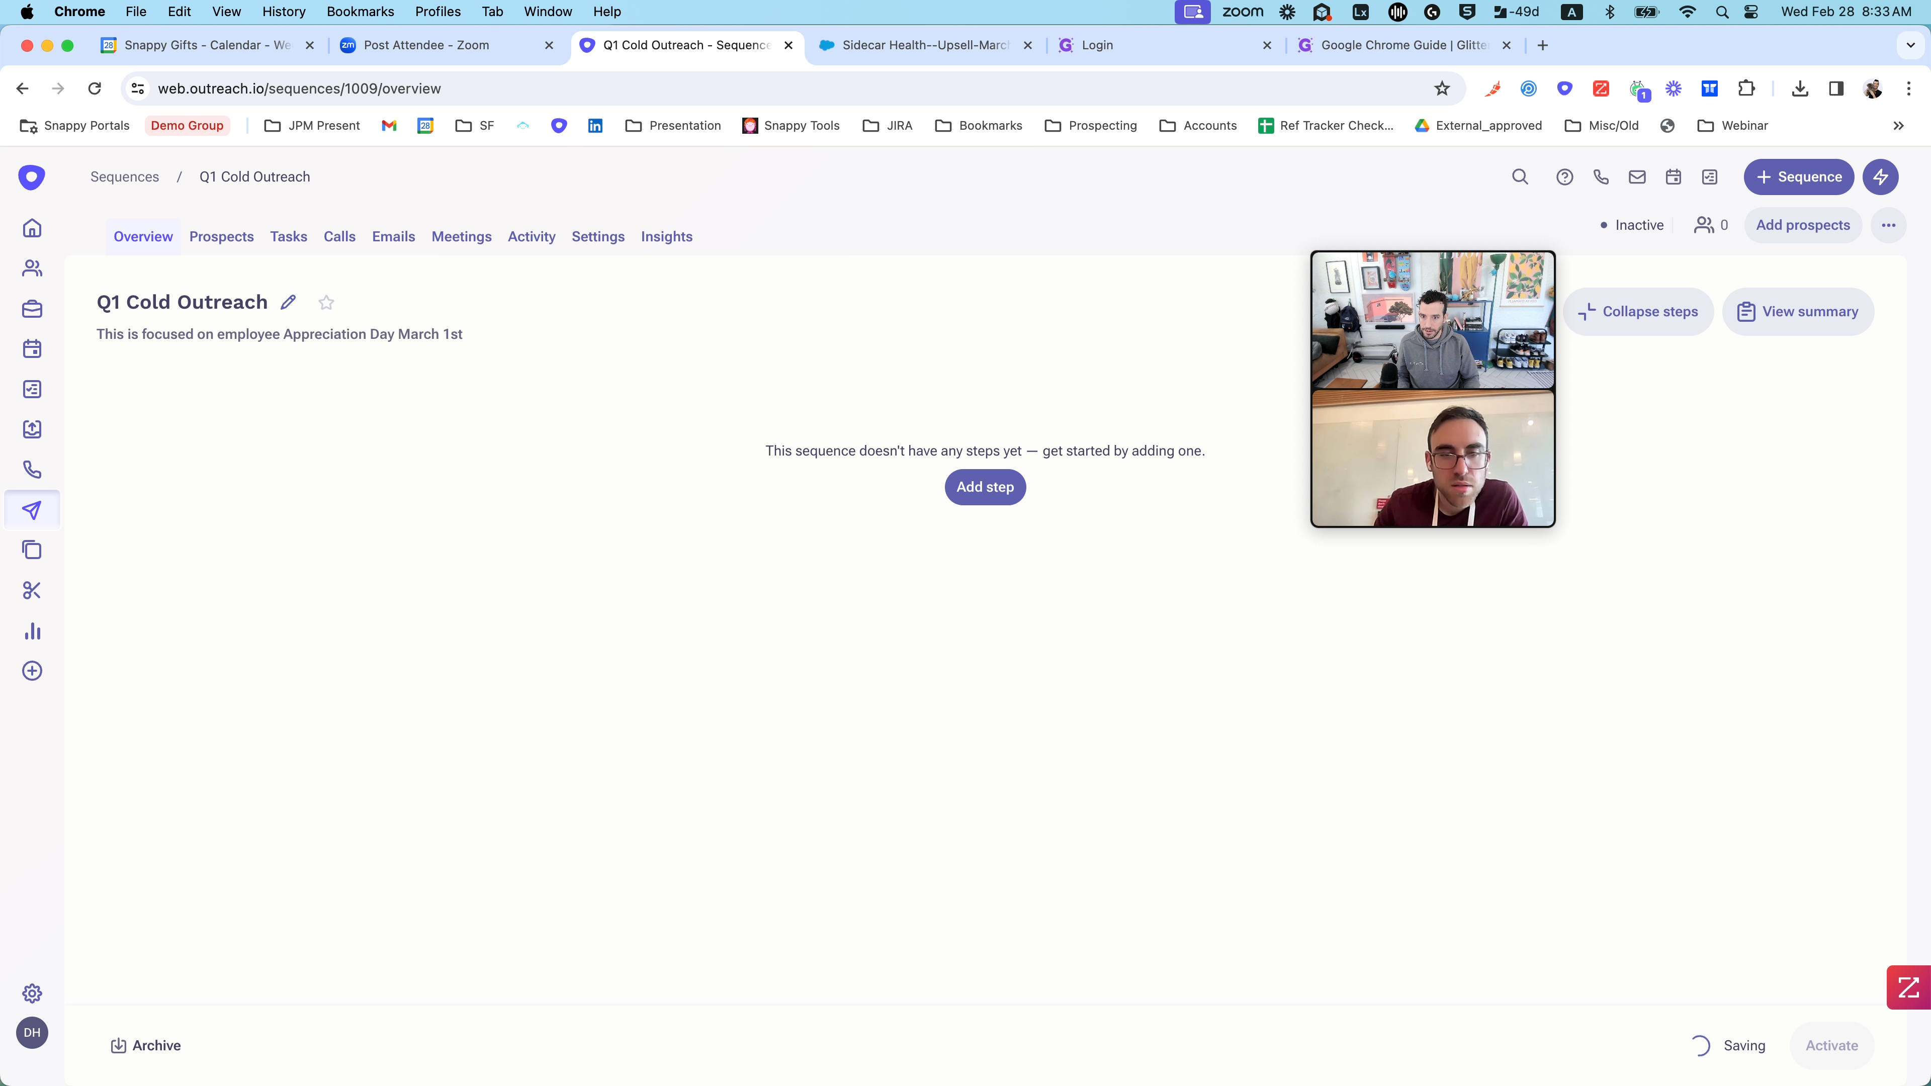Open the Reports bar chart sidebar icon
The height and width of the screenshot is (1086, 1931).
coord(32,631)
